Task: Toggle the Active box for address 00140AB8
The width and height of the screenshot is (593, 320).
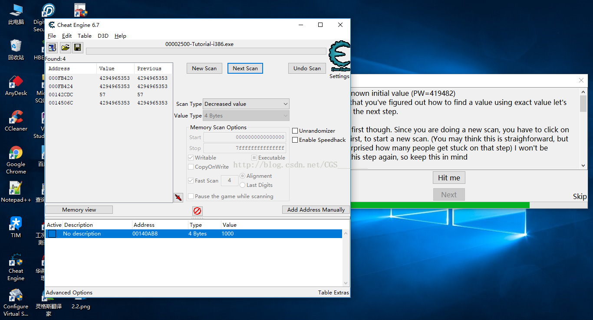Action: 52,234
